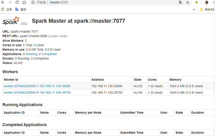
Task: Click the Completed Applications heading
Action: point(25,125)
